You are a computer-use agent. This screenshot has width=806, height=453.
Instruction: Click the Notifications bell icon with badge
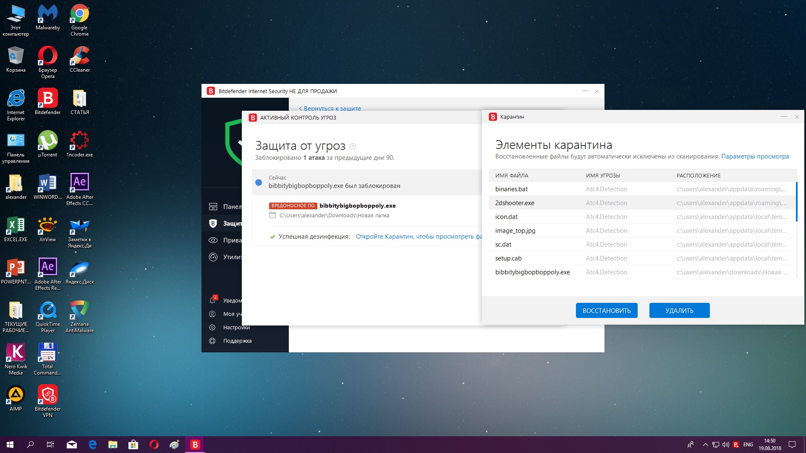[212, 300]
